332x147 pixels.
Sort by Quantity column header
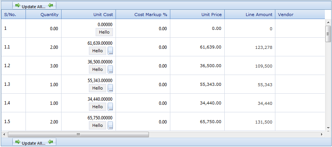tap(44, 14)
